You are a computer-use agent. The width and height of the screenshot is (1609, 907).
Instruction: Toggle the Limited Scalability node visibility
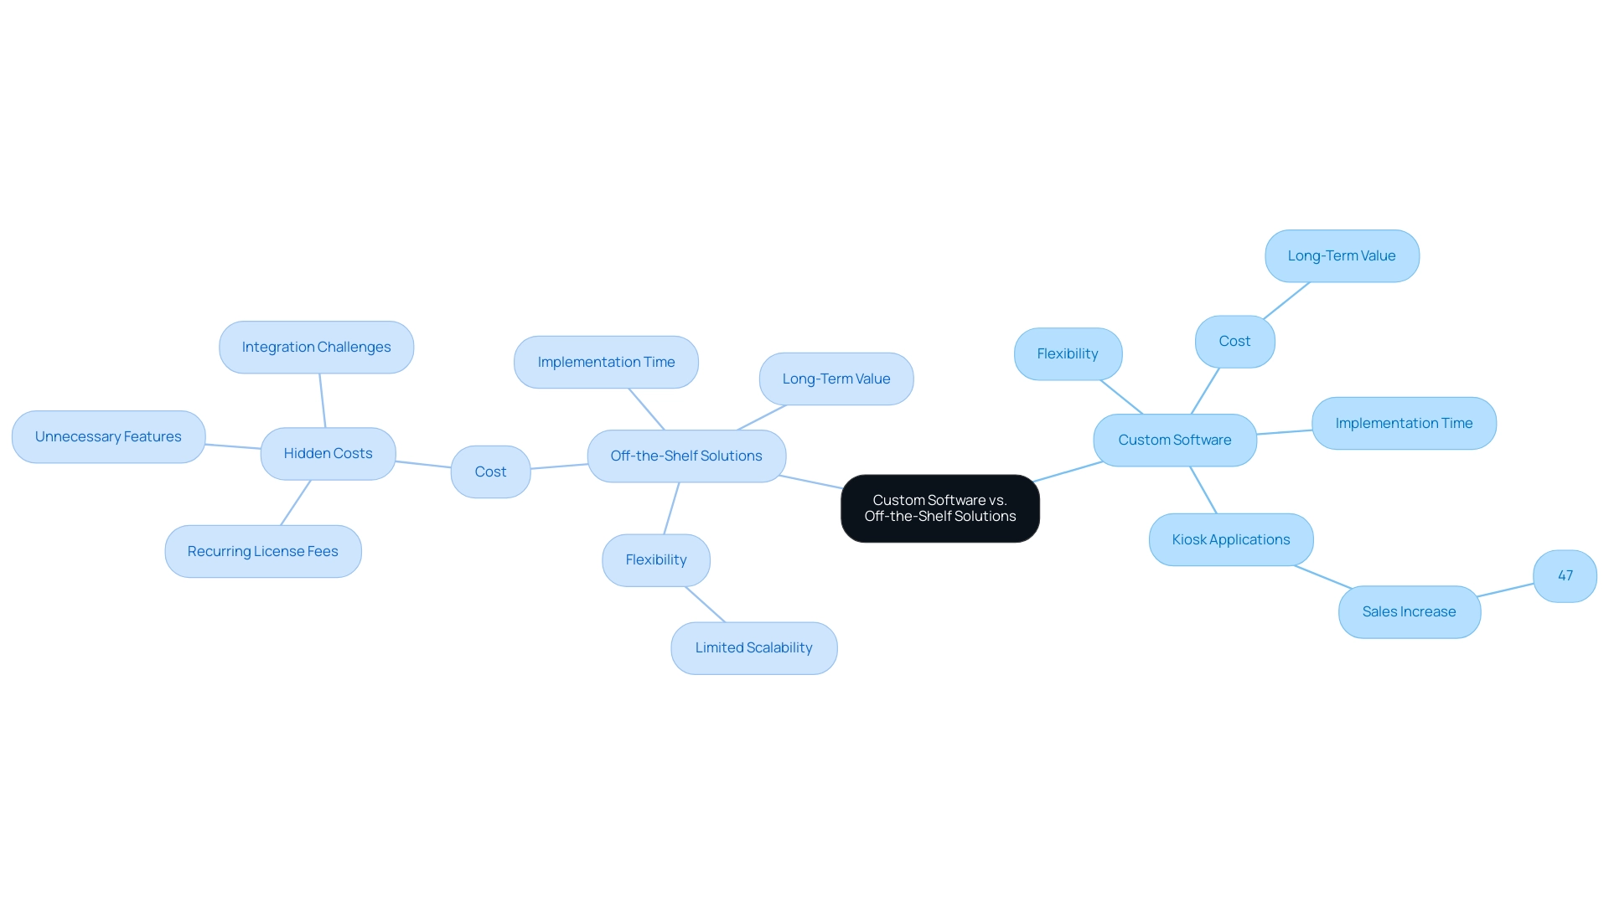753,647
